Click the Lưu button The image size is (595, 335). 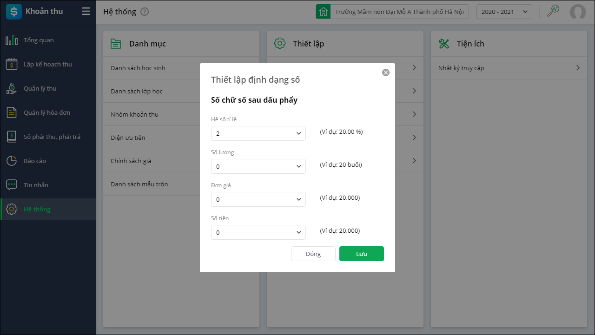pos(361,254)
